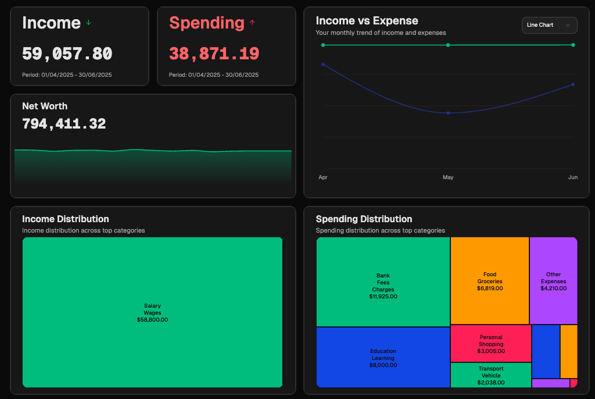Click the small unlabeled orange spending tile
This screenshot has width=595, height=399.
click(568, 351)
